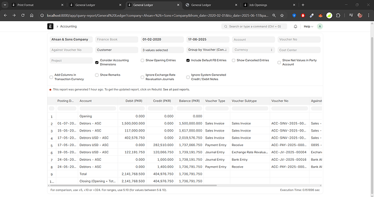Click the Accounting breadcrumb link
This screenshot has width=374, height=197.
click(68, 27)
